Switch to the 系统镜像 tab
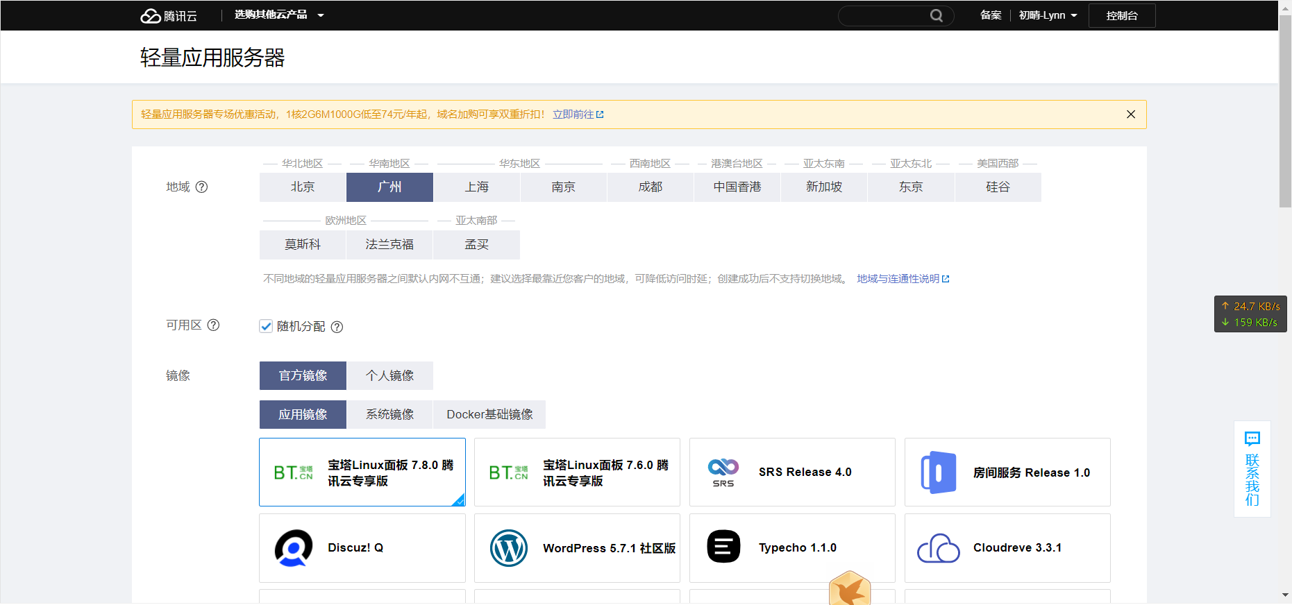 coord(389,414)
